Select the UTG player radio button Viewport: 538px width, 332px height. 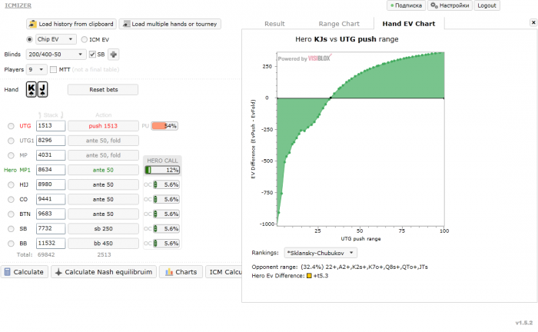coord(11,126)
